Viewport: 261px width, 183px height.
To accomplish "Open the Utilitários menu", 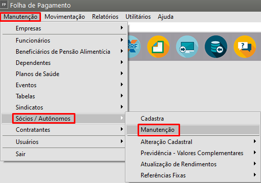I will tap(138, 17).
